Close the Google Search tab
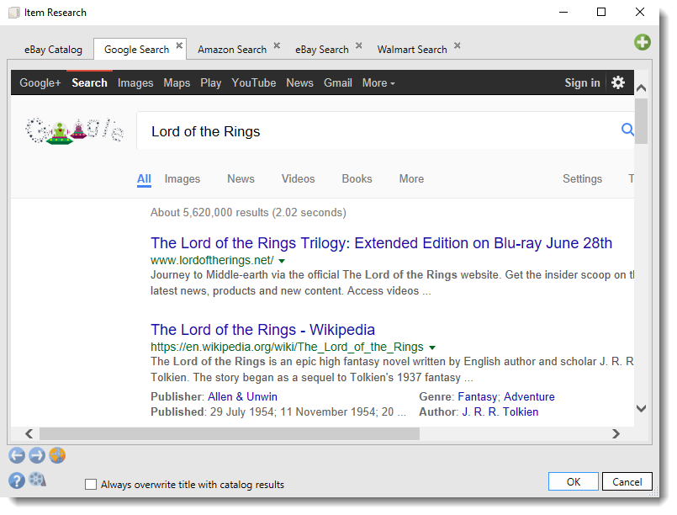Image resolution: width=677 pixels, height=515 pixels. coord(179,45)
